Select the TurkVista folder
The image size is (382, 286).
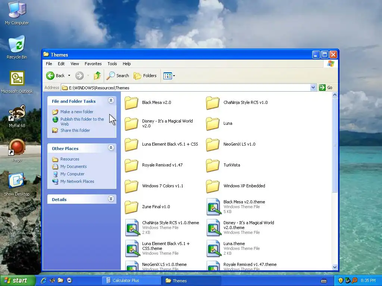pyautogui.click(x=223, y=165)
